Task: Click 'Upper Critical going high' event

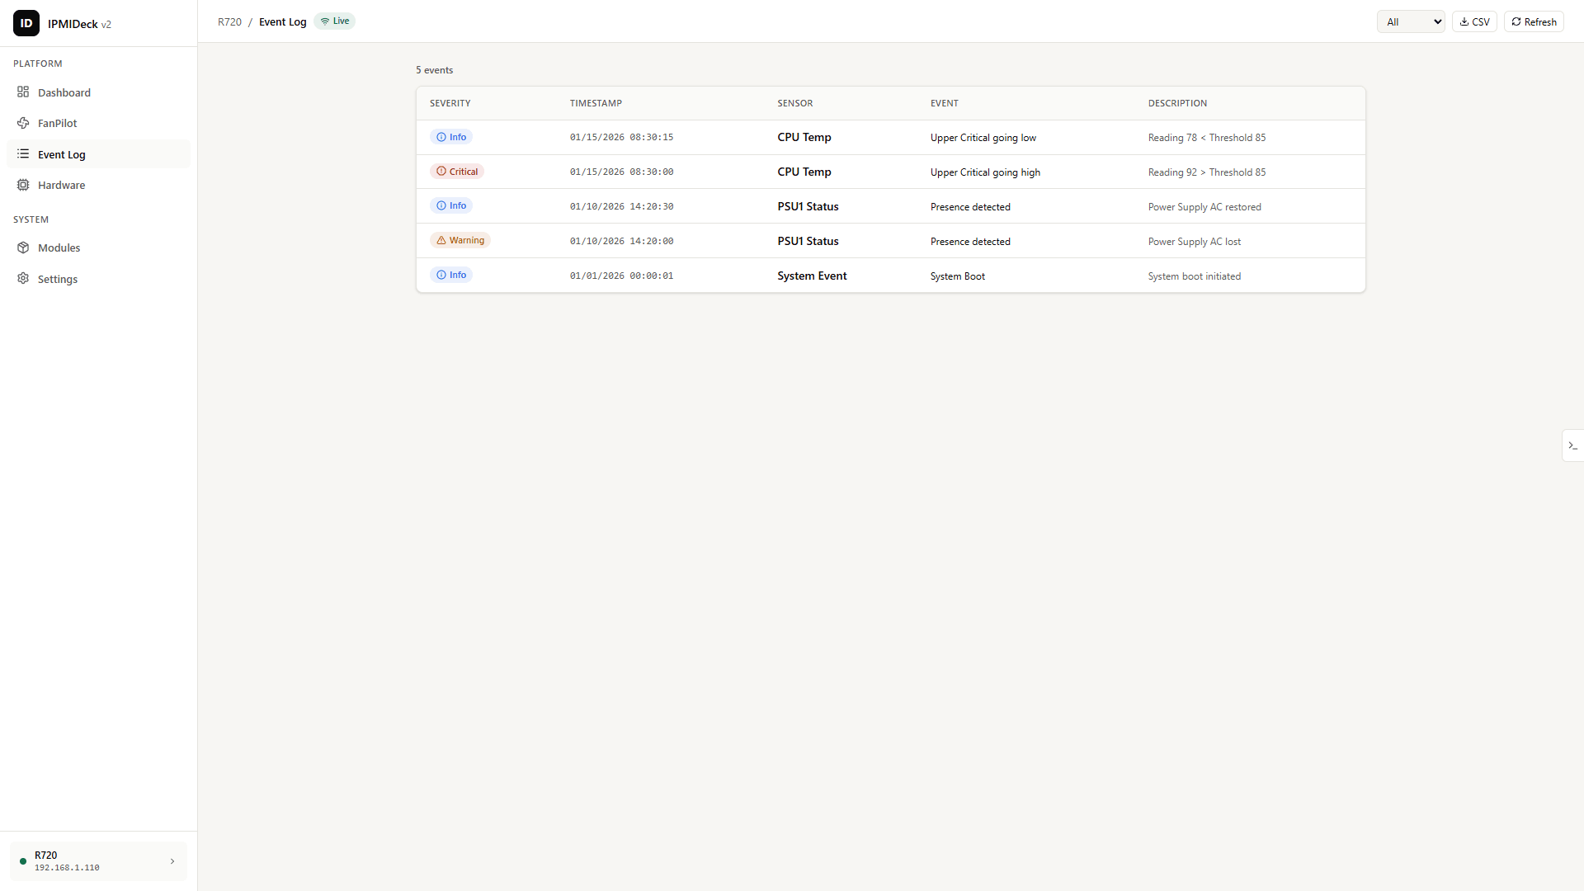Action: (985, 172)
